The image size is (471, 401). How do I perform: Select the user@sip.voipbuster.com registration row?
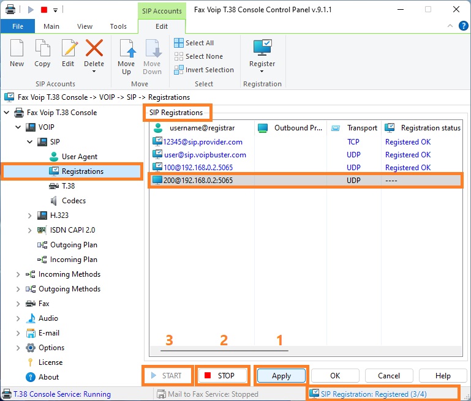click(306, 154)
